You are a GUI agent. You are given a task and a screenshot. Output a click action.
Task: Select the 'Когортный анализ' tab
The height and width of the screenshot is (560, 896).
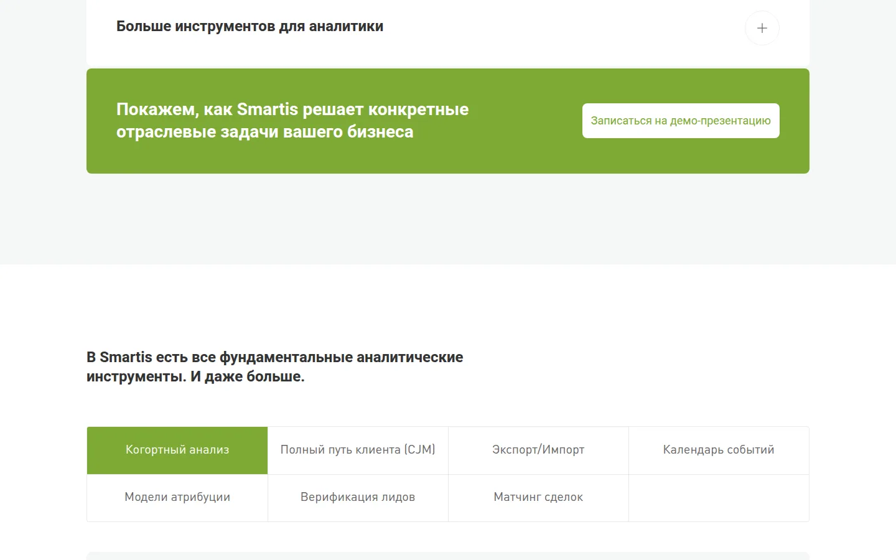coord(177,450)
